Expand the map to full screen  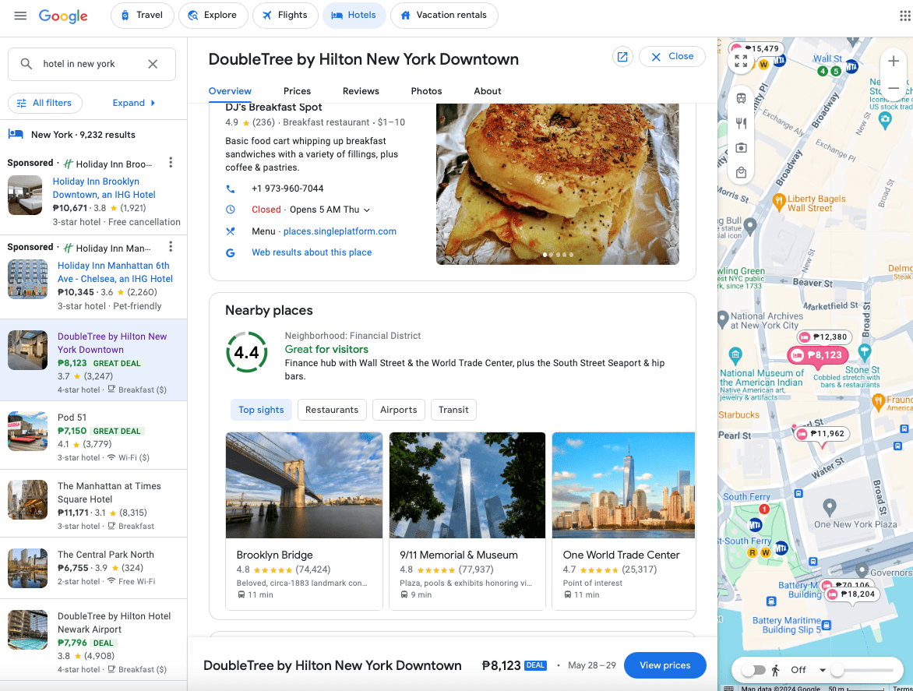coord(741,61)
